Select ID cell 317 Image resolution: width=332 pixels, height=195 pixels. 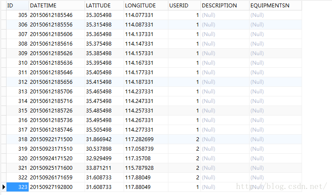(x=17, y=129)
